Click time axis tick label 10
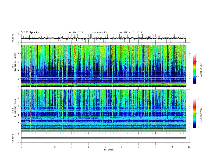This screenshot has width=213, height=165. 189,147
